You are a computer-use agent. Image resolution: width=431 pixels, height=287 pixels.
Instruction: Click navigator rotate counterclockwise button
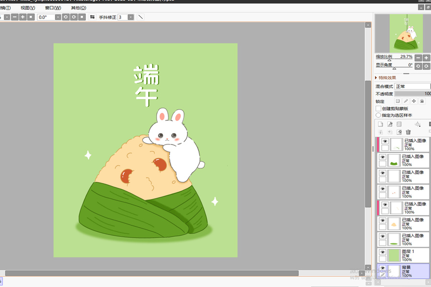point(418,66)
